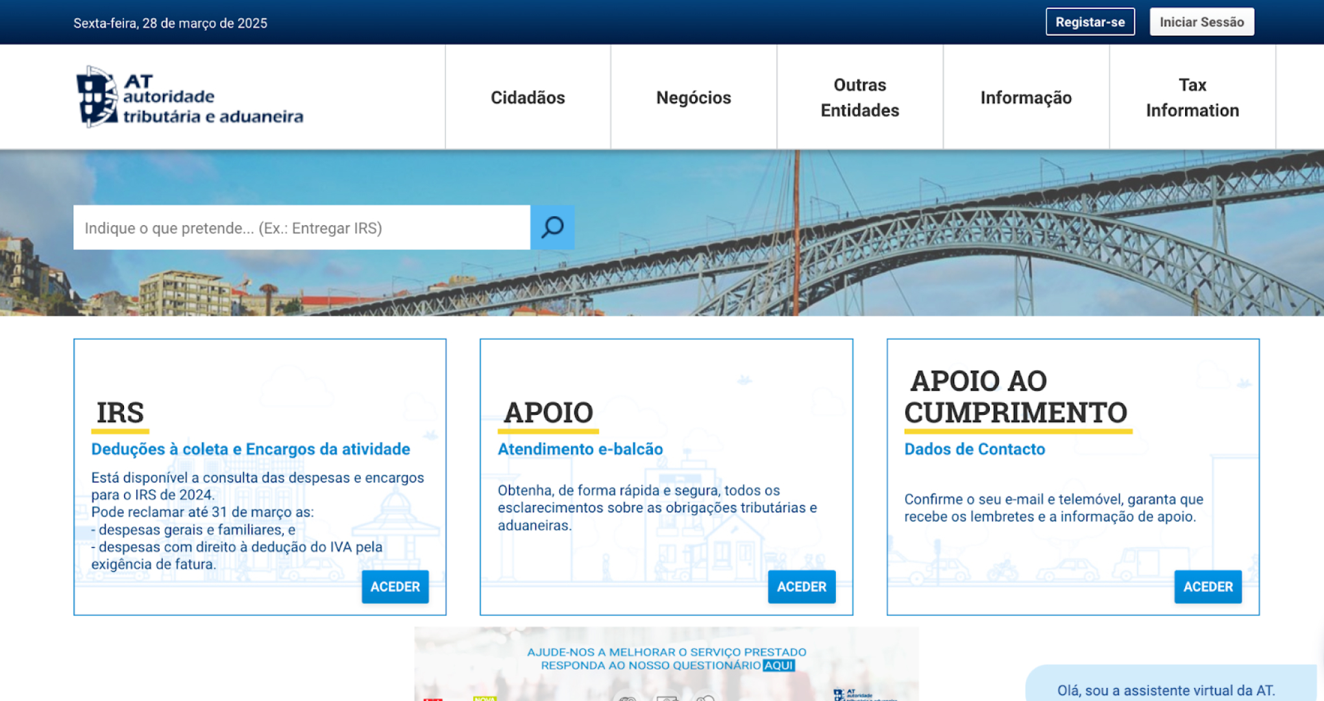Image resolution: width=1324 pixels, height=701 pixels.
Task: Click an icon in the bottom questionnaire banner
Action: pyautogui.click(x=667, y=698)
